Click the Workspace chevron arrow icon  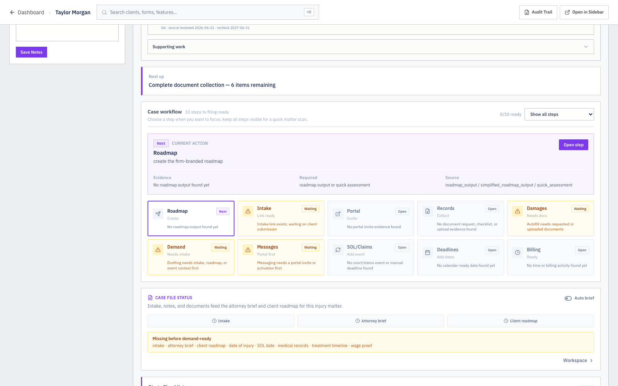click(591, 361)
